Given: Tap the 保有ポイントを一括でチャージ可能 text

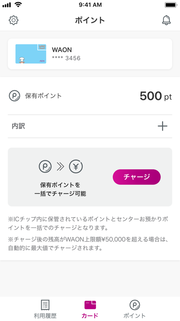Looking at the screenshot, I should coord(60,190).
